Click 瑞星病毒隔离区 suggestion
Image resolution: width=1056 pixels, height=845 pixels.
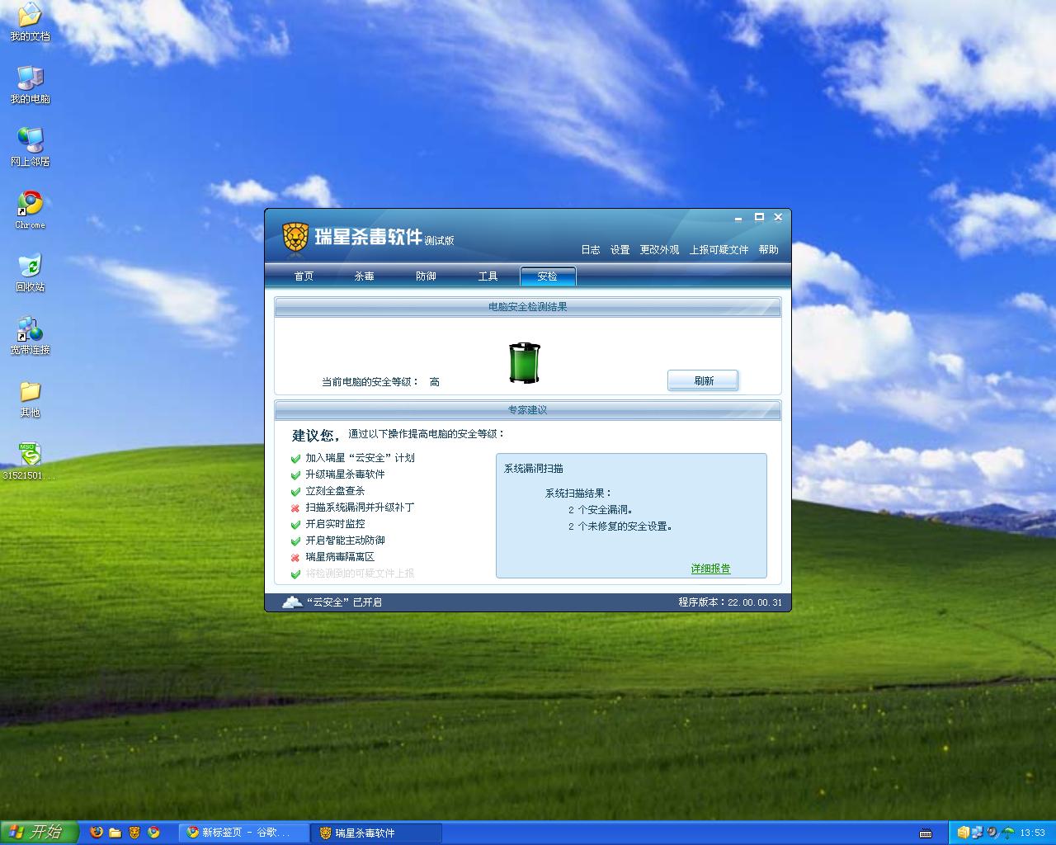340,557
